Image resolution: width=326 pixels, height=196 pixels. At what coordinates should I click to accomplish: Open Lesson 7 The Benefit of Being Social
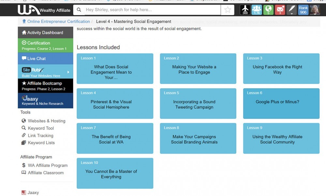click(115, 138)
